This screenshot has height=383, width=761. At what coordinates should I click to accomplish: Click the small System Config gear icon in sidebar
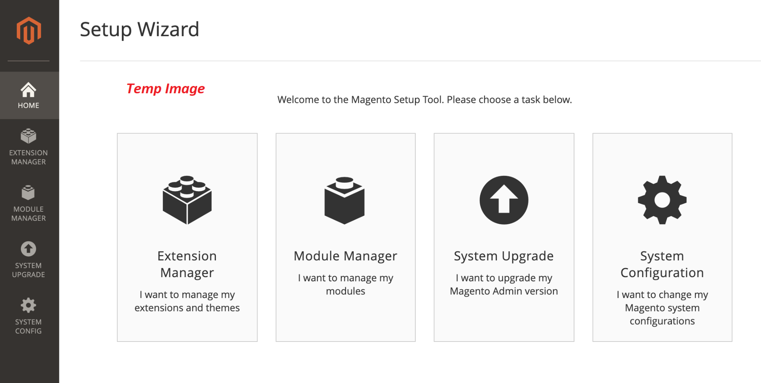[29, 305]
